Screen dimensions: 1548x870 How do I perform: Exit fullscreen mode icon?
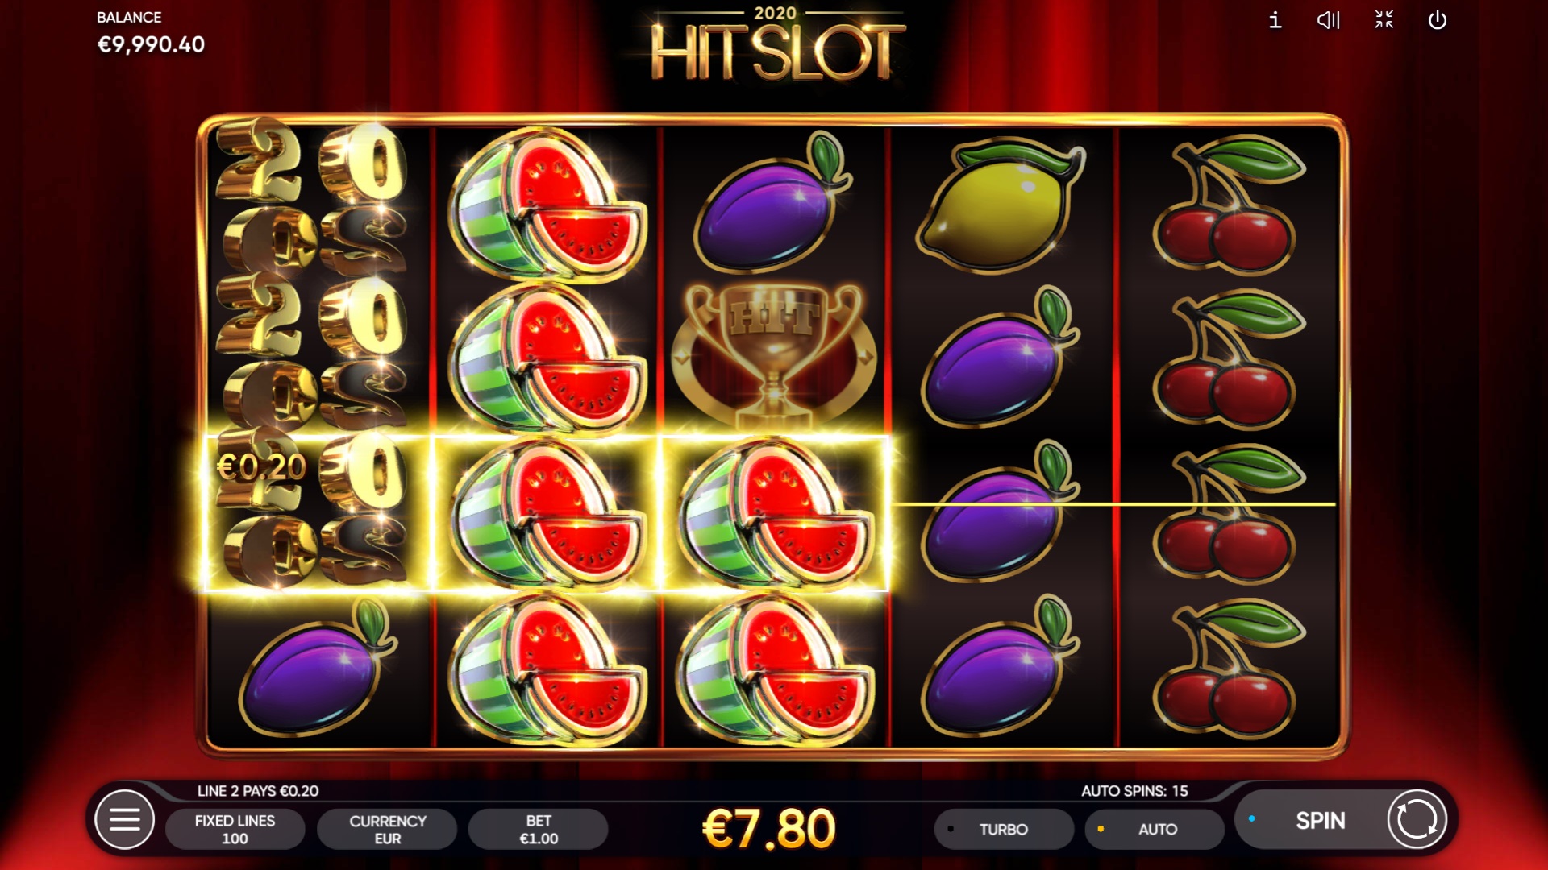tap(1384, 20)
